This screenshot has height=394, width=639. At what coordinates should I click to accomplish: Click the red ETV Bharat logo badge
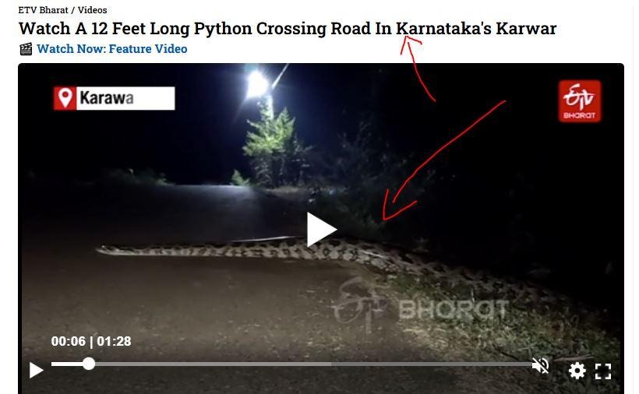[580, 101]
